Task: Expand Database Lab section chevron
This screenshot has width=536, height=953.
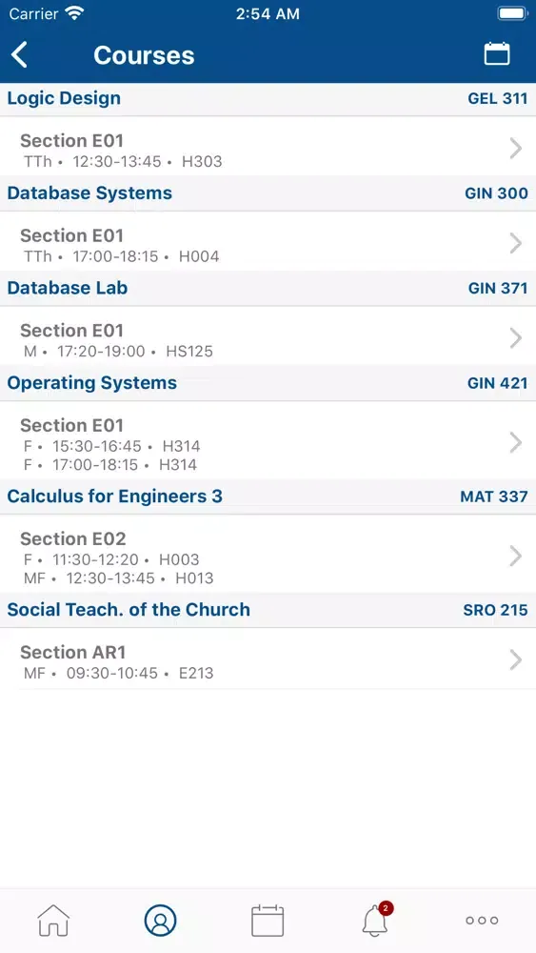Action: [515, 337]
